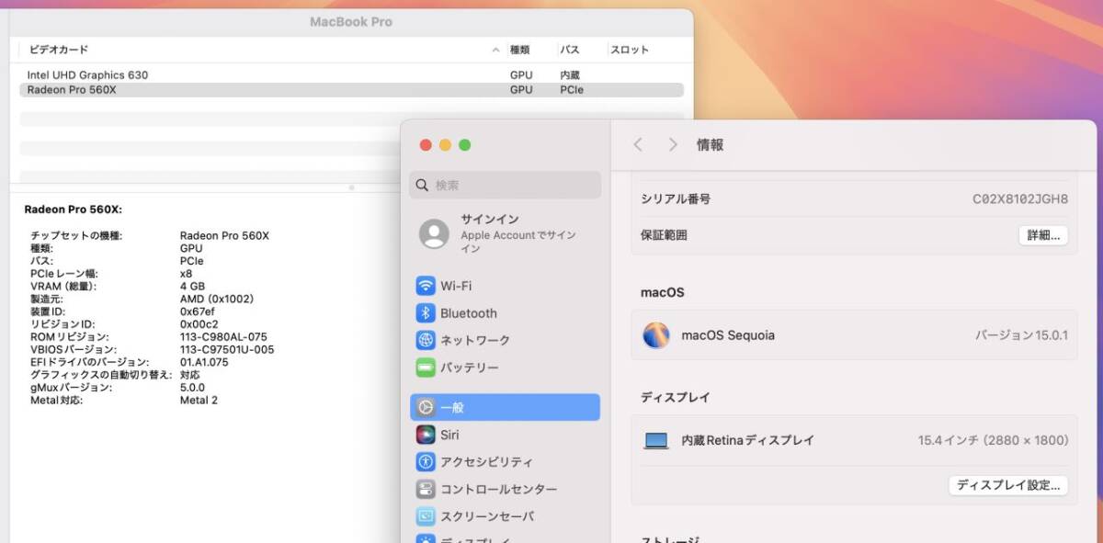Screen dimensions: 1103x543
Task: Click the 詳細 button next to 保証範囲
Action: (x=1042, y=235)
